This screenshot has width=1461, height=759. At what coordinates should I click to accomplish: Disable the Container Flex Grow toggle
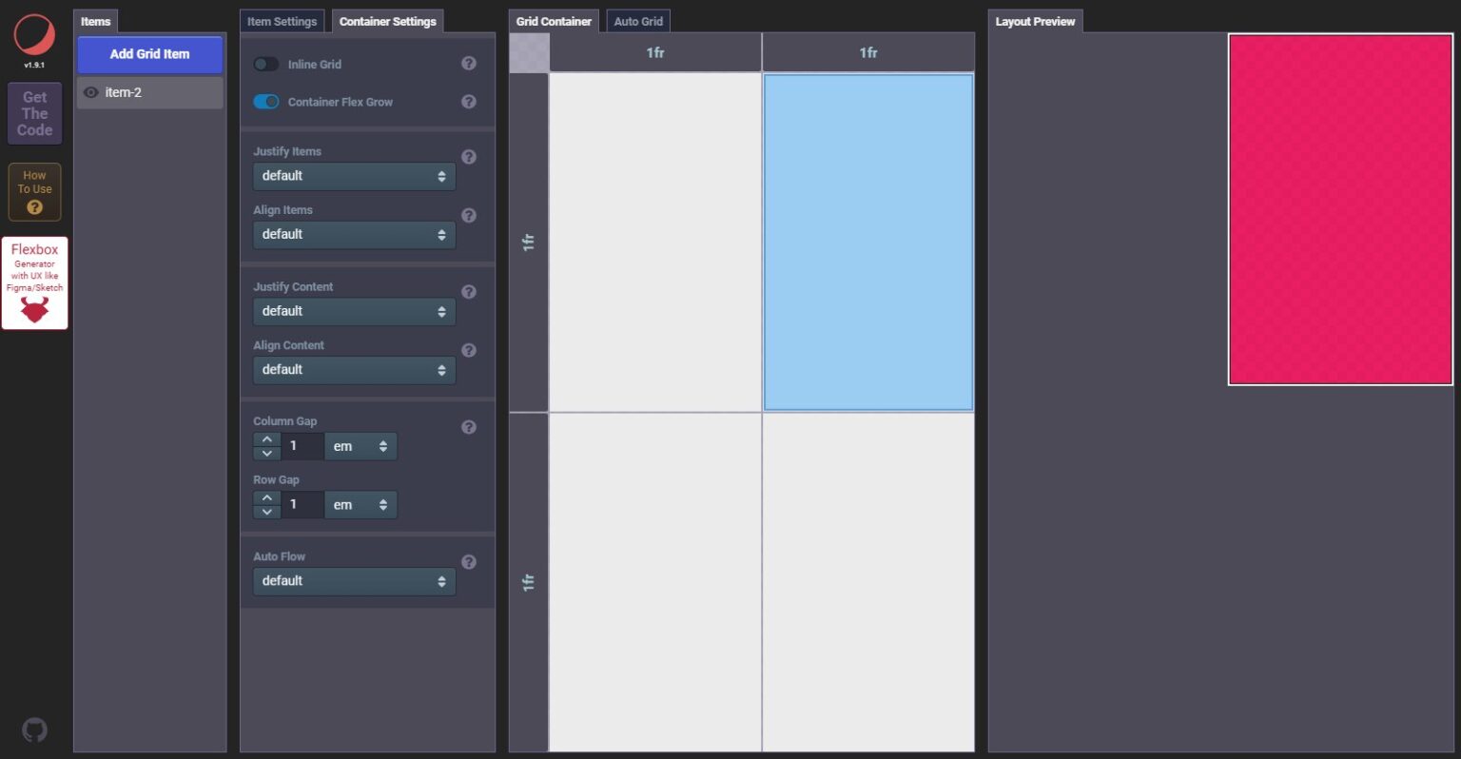(265, 102)
